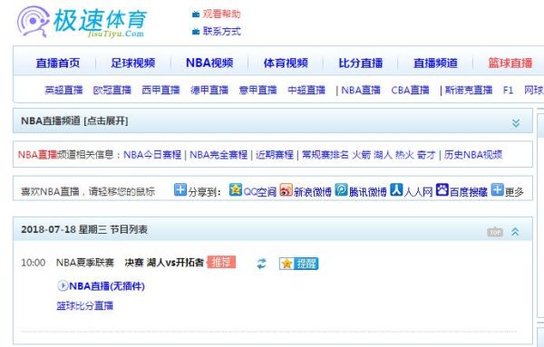Open the 奇才 team link
The image size is (544, 347).
tap(426, 155)
